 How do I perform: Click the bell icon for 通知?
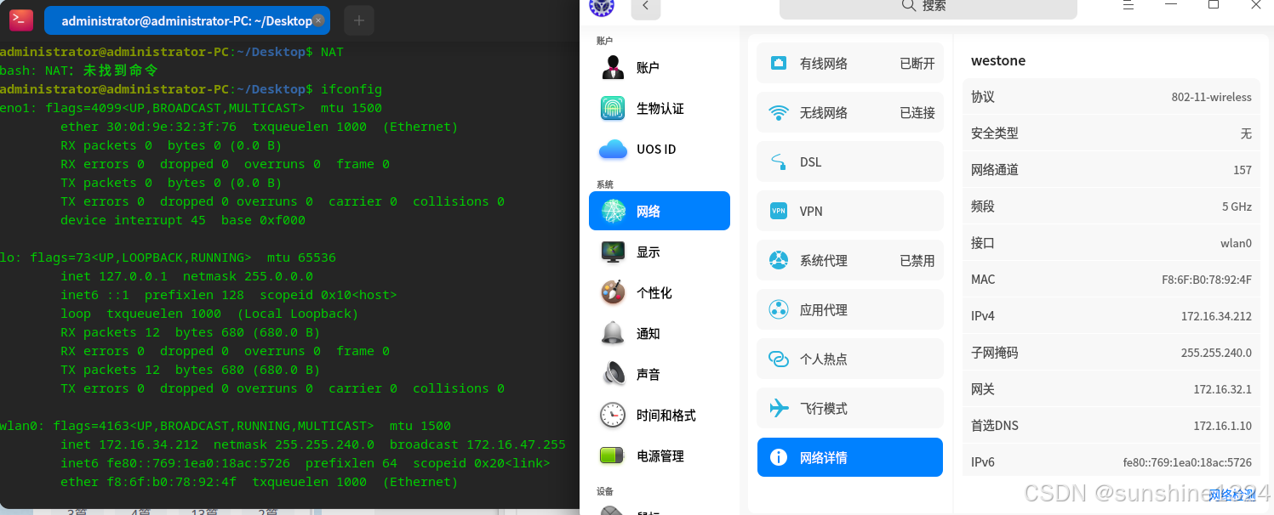613,333
